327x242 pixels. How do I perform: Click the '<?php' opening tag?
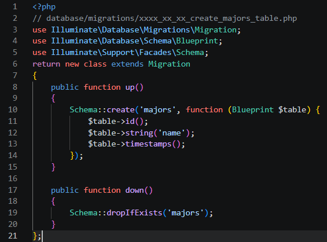pyautogui.click(x=44, y=7)
